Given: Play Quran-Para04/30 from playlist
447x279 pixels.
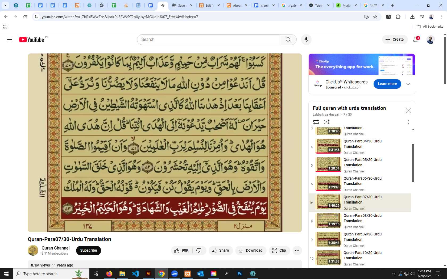Looking at the screenshot, I should tap(360, 146).
